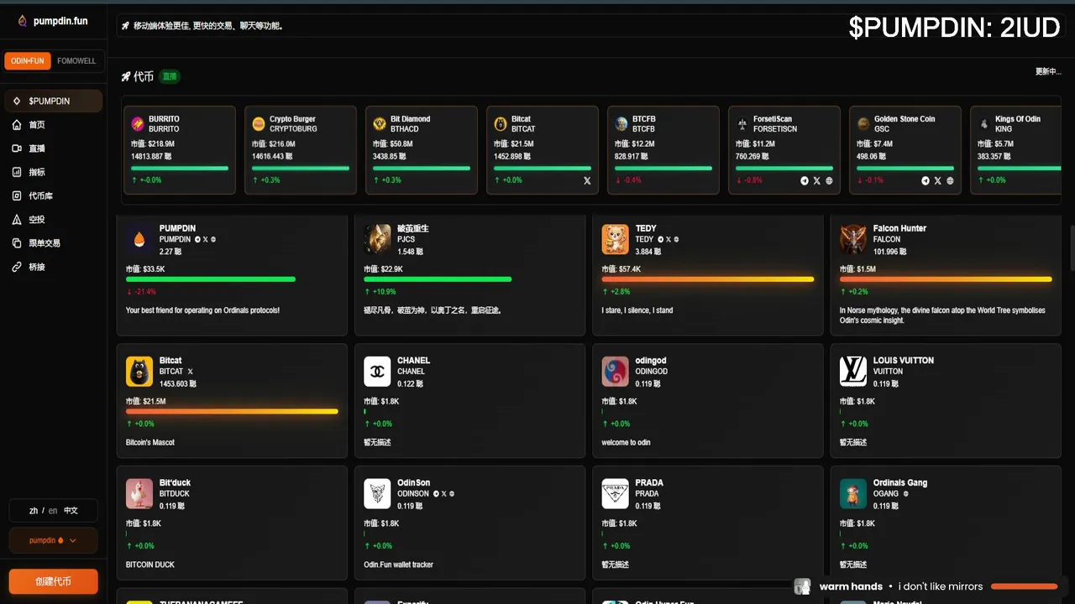Switch to the FOMOWELL tab

(x=76, y=60)
